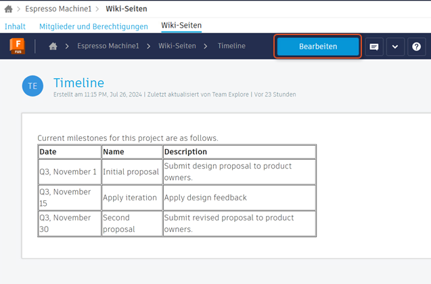Click the Initial proposal table cell

(131, 172)
